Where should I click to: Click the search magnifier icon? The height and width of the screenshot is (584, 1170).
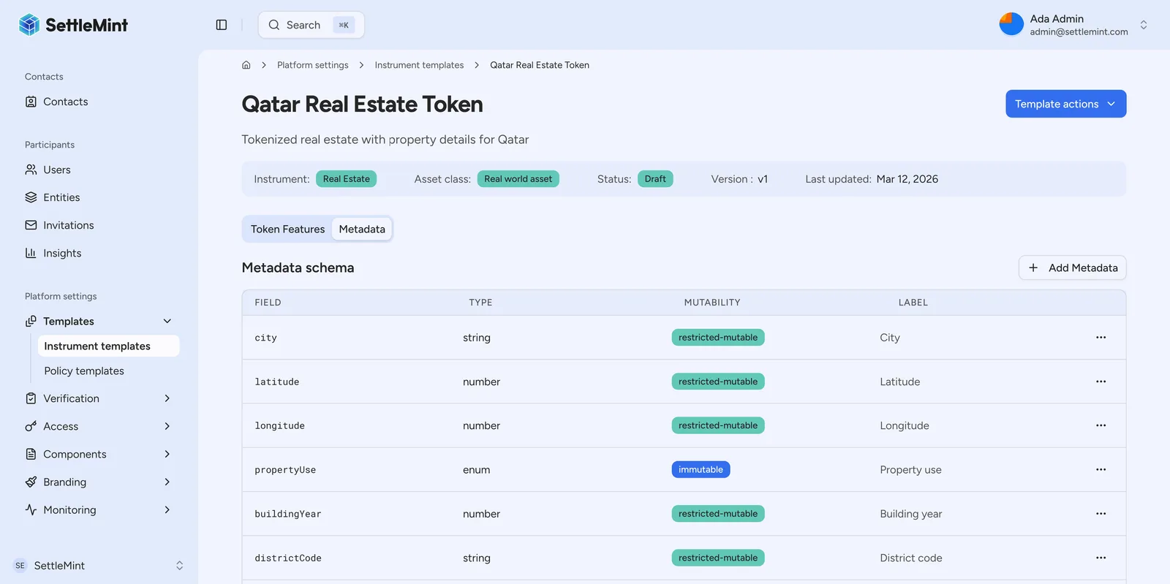pyautogui.click(x=274, y=25)
